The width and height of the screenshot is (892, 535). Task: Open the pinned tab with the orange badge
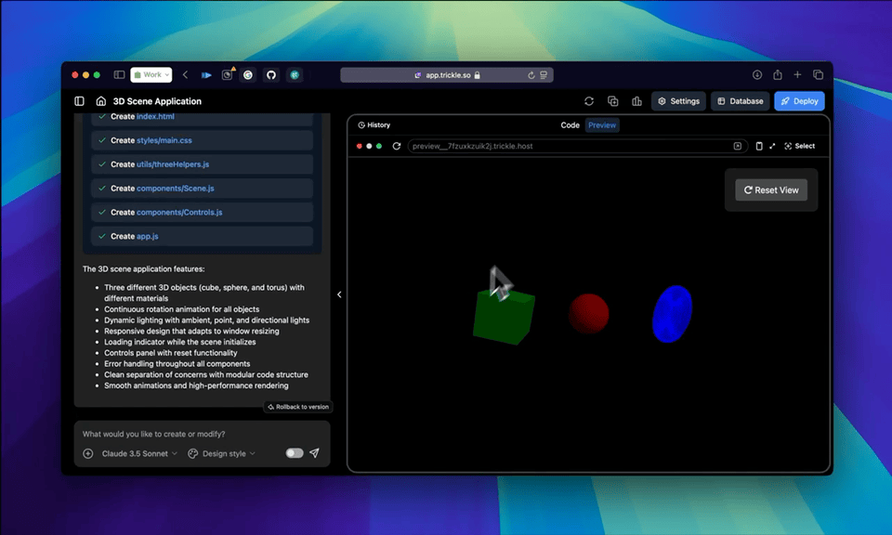point(227,74)
